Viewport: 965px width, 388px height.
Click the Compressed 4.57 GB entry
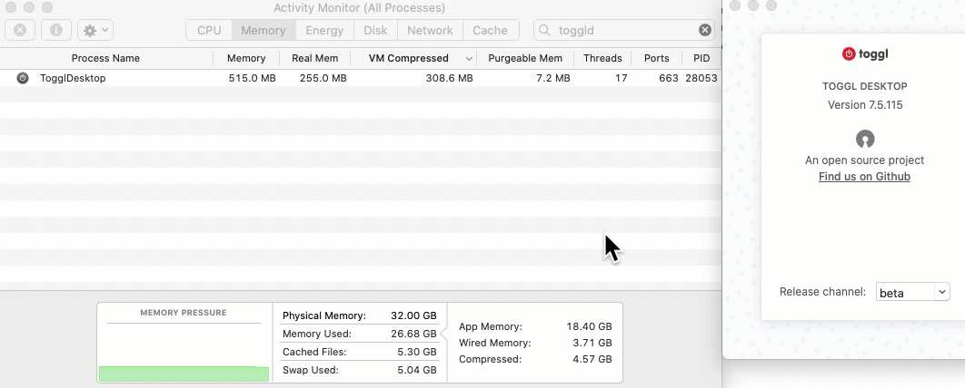click(535, 359)
